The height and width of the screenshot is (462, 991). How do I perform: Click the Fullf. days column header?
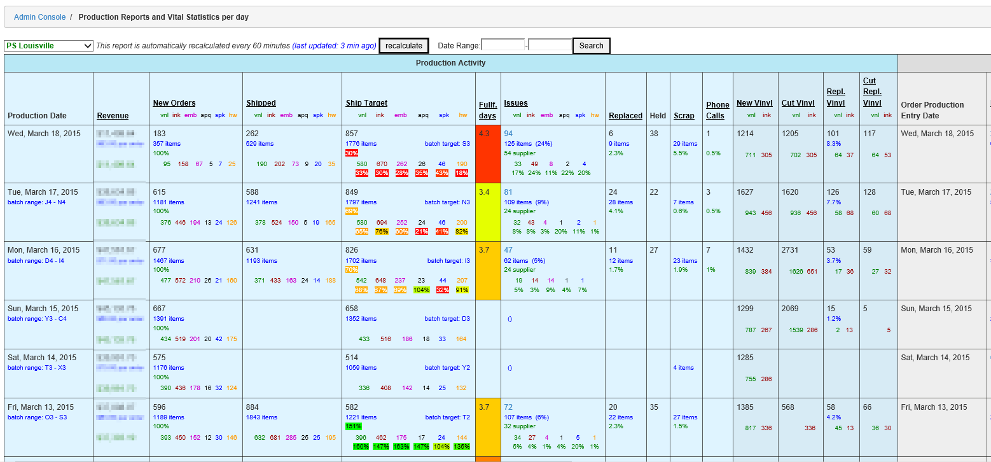[488, 110]
